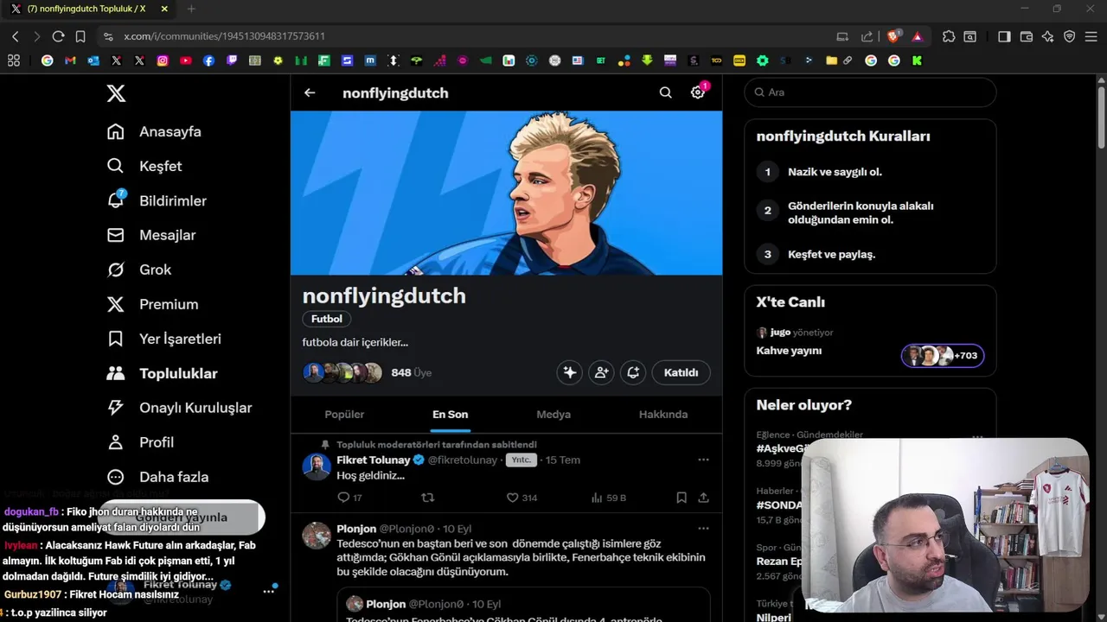Open the Hakkında tab
The image size is (1107, 622).
pos(663,415)
